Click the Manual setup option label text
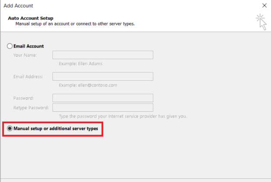271x182 pixels. [x=56, y=129]
